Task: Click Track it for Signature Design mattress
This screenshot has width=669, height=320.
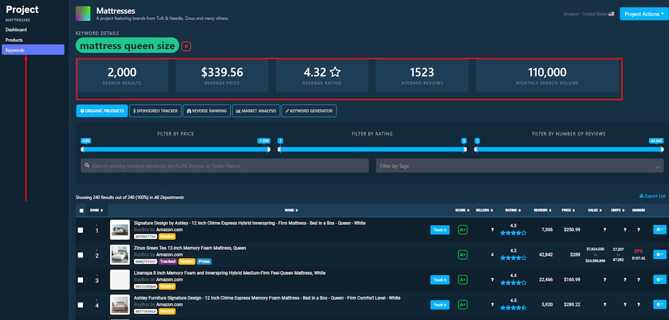Action: click(440, 230)
